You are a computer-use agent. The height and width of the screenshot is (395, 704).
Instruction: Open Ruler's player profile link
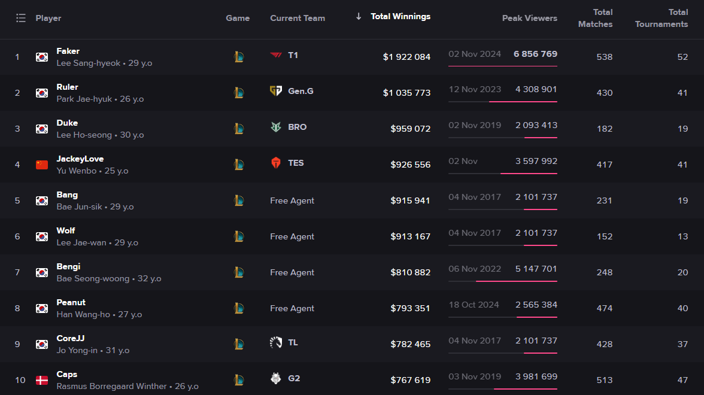pos(68,87)
